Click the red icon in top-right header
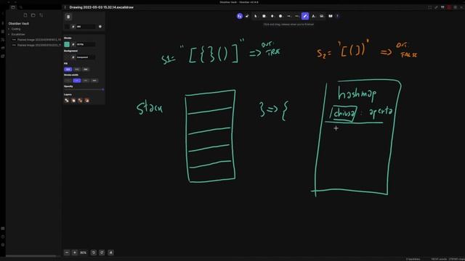 [449, 7]
